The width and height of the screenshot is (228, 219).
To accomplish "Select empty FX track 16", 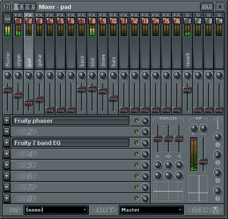I will tap(177, 41).
